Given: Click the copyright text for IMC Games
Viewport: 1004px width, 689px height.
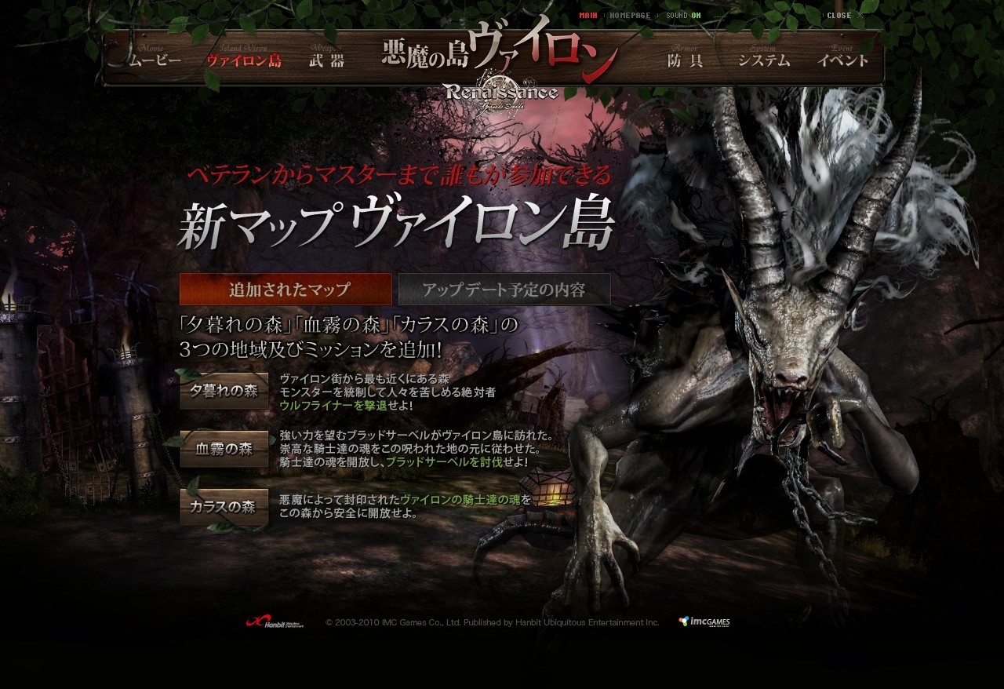Looking at the screenshot, I should click(493, 622).
